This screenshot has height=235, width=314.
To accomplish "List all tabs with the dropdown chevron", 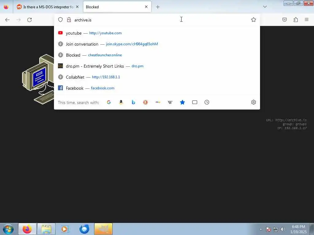I will click(265, 7).
